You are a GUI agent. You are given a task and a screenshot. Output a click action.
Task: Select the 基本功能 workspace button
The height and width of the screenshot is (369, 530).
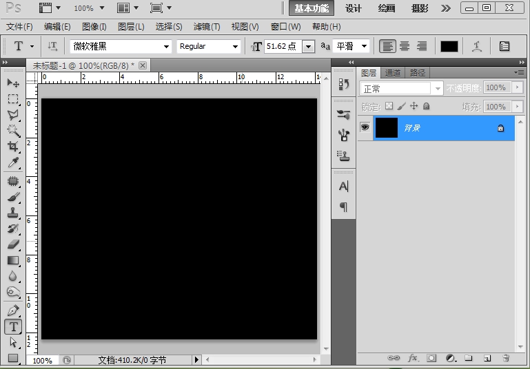pyautogui.click(x=312, y=8)
